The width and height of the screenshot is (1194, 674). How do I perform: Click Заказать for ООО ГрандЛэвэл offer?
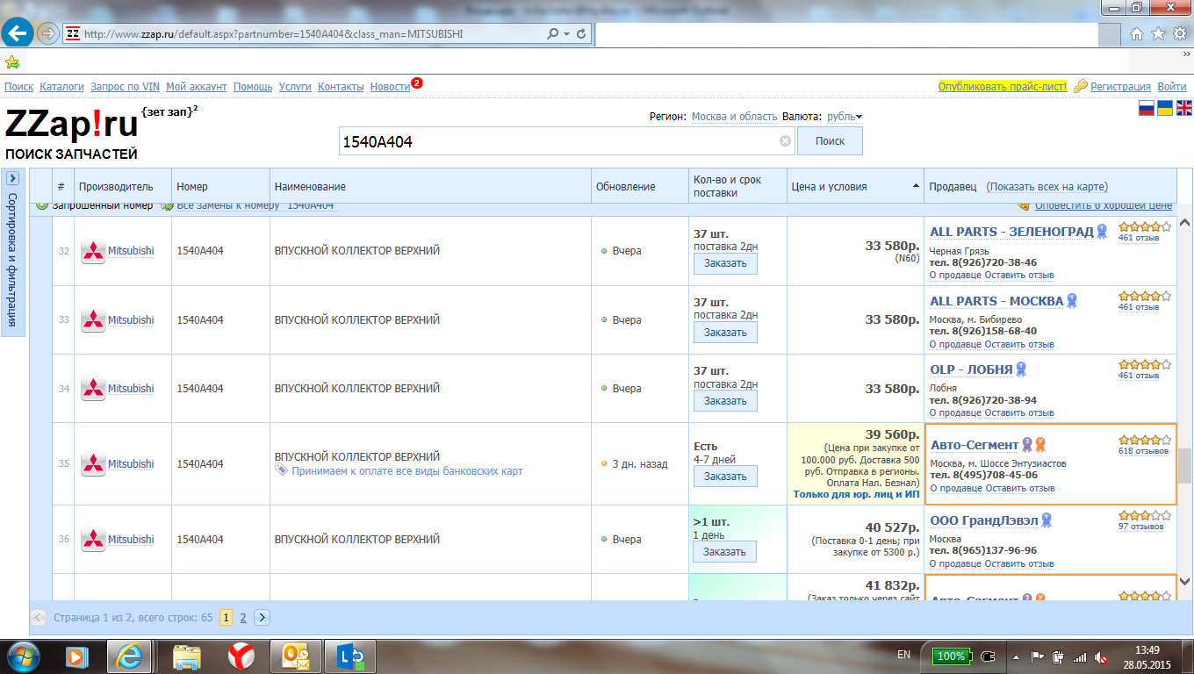pyautogui.click(x=724, y=552)
